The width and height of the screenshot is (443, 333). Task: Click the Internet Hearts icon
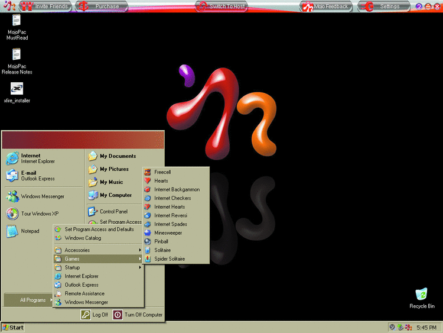[x=148, y=207]
